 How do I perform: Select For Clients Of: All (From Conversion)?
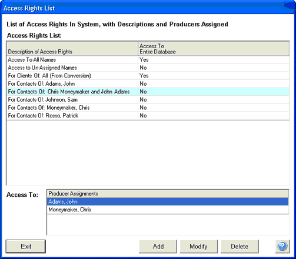(148, 76)
